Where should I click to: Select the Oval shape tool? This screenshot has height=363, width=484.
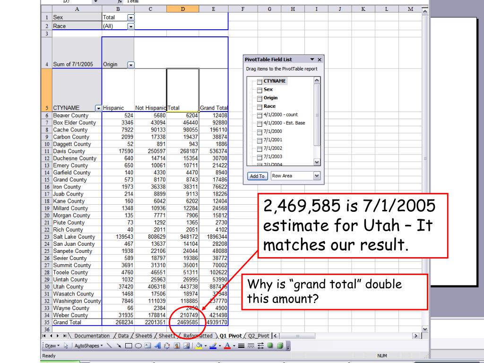(138, 346)
